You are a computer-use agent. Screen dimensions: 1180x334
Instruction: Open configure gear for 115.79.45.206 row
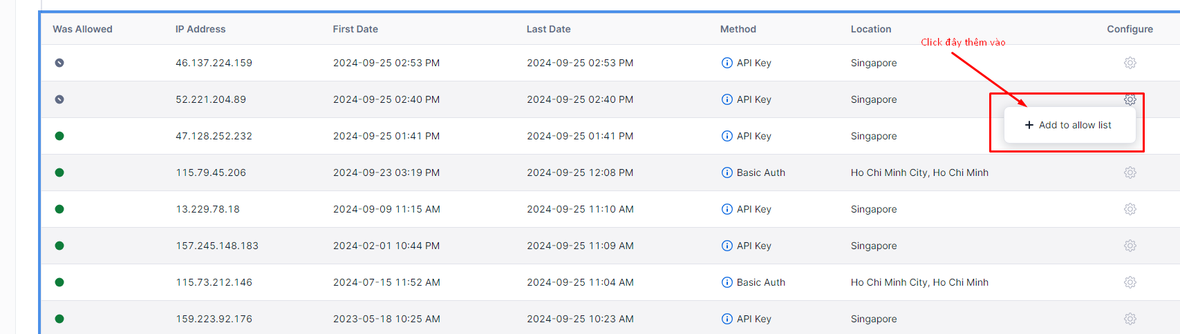pyautogui.click(x=1130, y=173)
